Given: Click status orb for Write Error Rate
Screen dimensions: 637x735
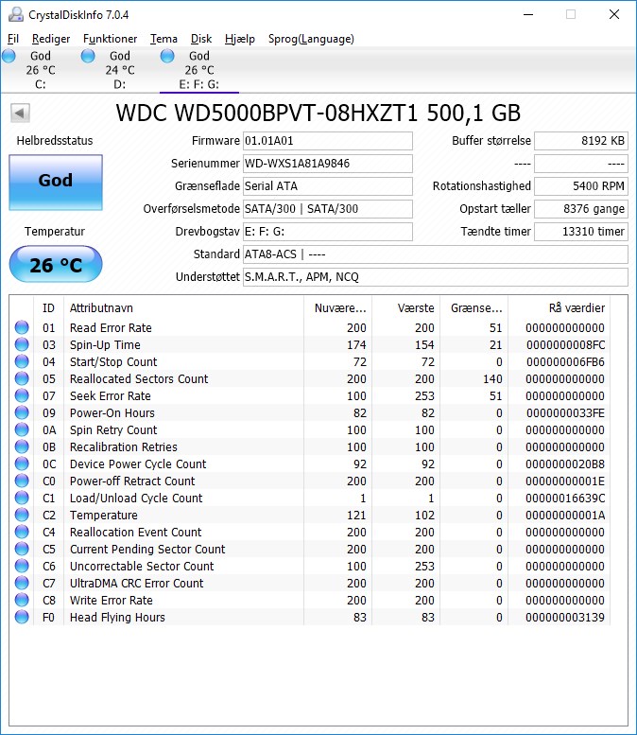Looking at the screenshot, I should tap(22, 600).
